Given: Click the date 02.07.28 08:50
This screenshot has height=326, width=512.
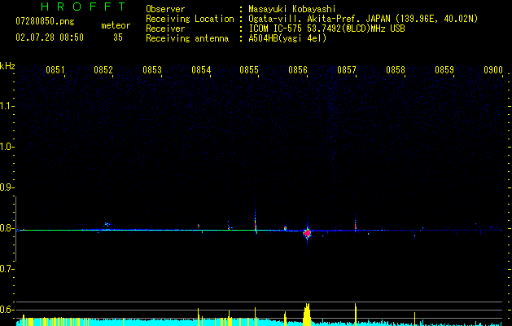Looking at the screenshot, I should pyautogui.click(x=50, y=37).
